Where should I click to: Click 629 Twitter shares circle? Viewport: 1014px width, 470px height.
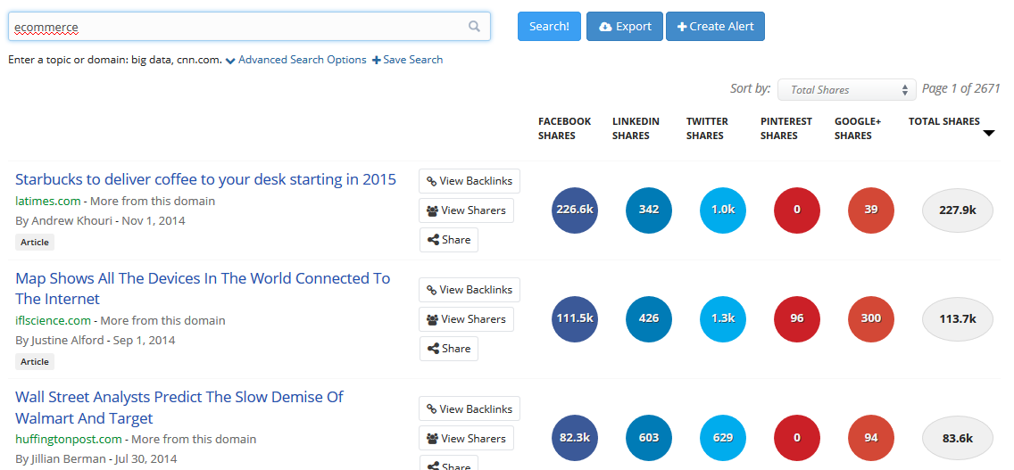723,438
